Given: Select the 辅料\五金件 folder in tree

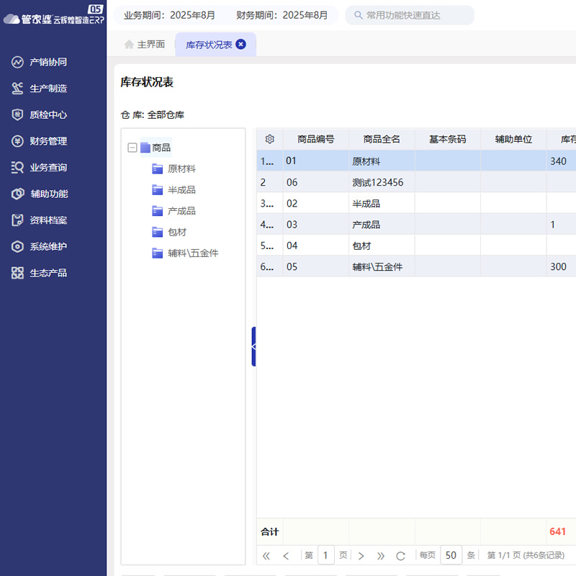Looking at the screenshot, I should [186, 253].
